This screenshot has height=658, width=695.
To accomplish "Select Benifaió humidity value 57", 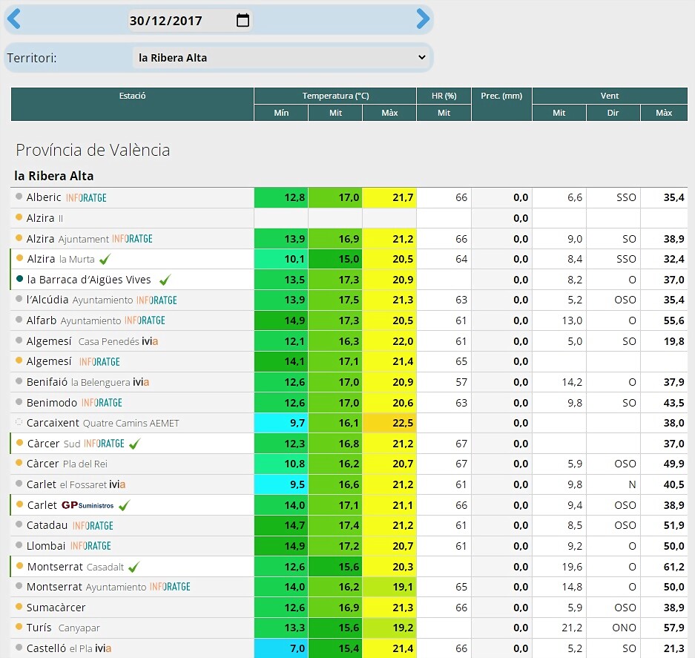I will coord(444,382).
